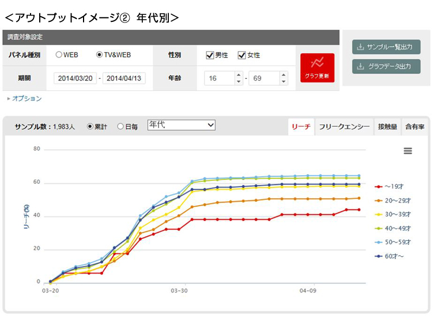Select the WEB panel radio button

(x=59, y=55)
